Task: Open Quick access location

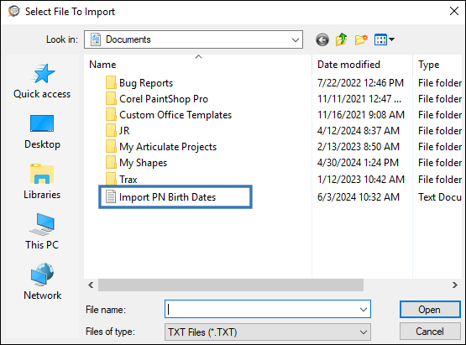Action: pos(42,81)
